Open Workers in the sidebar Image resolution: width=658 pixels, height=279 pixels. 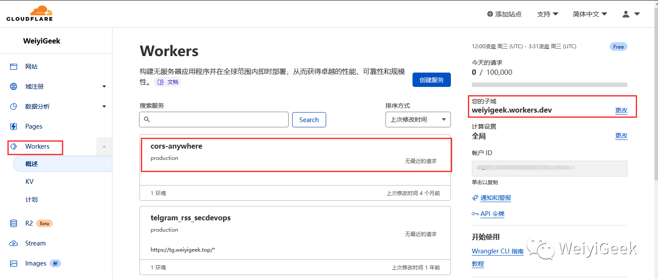[37, 146]
